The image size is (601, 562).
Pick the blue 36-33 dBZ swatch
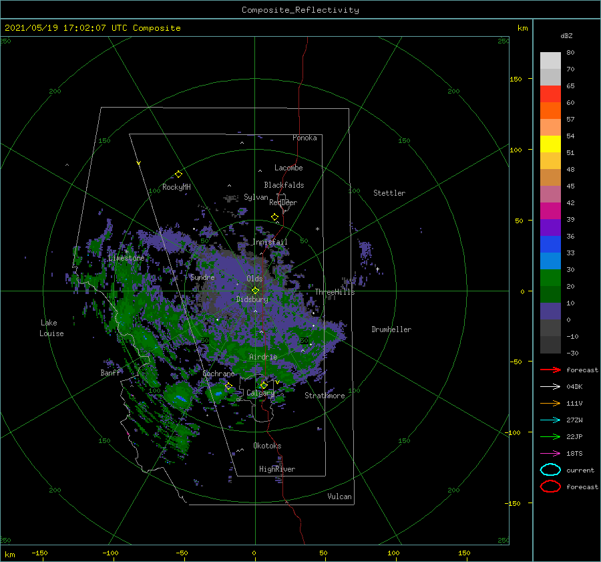click(x=550, y=245)
